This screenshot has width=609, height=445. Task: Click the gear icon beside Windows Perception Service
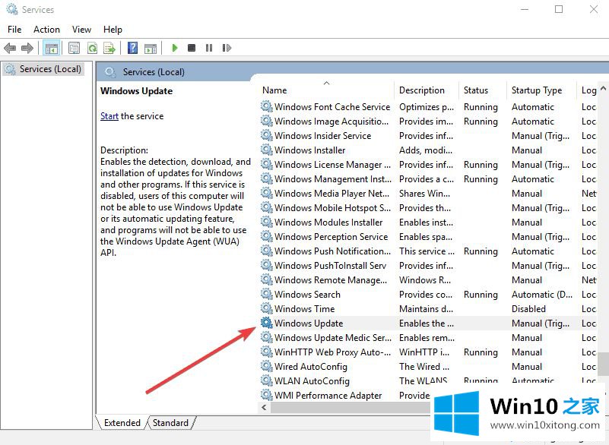[x=266, y=236]
